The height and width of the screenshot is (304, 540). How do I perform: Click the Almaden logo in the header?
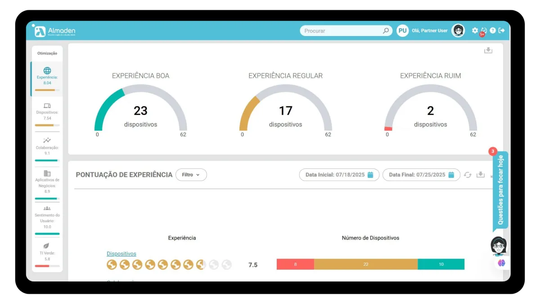coord(54,31)
